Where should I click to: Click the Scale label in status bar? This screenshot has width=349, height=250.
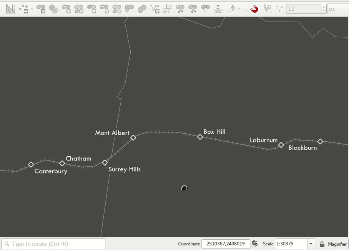[x=268, y=244]
